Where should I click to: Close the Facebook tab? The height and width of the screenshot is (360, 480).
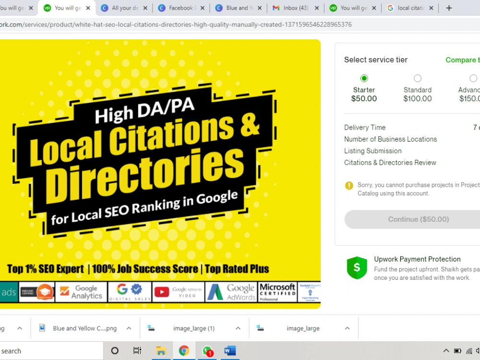pos(203,8)
